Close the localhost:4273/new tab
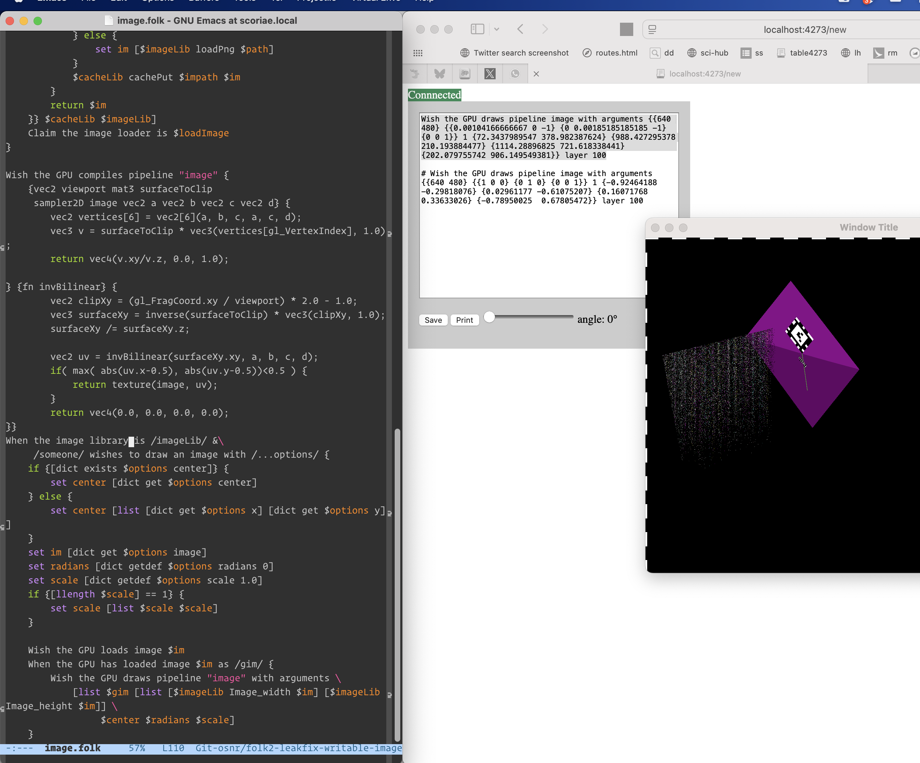Image resolution: width=920 pixels, height=763 pixels. pos(536,74)
